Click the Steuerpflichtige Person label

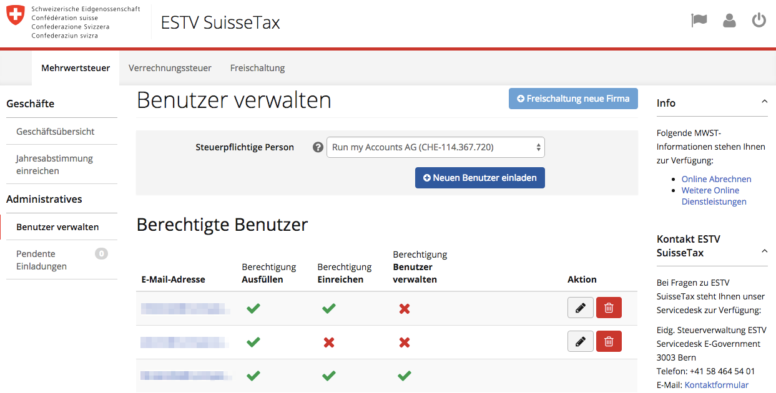tap(245, 147)
